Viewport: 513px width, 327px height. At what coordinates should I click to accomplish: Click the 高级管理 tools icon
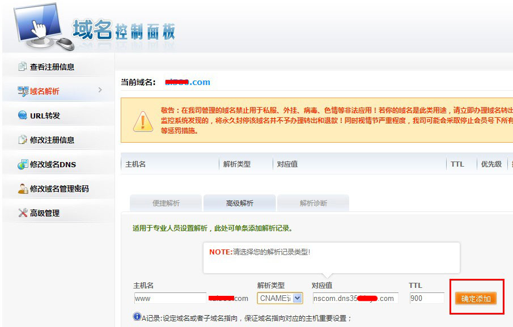(23, 213)
